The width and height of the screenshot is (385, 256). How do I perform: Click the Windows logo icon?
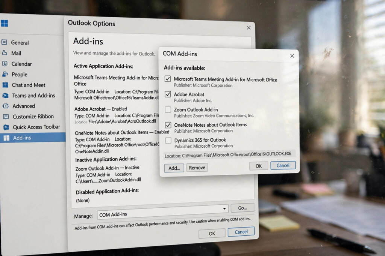[4, 23]
